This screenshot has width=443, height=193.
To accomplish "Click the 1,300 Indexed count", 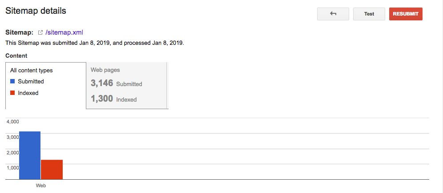I will tap(102, 99).
